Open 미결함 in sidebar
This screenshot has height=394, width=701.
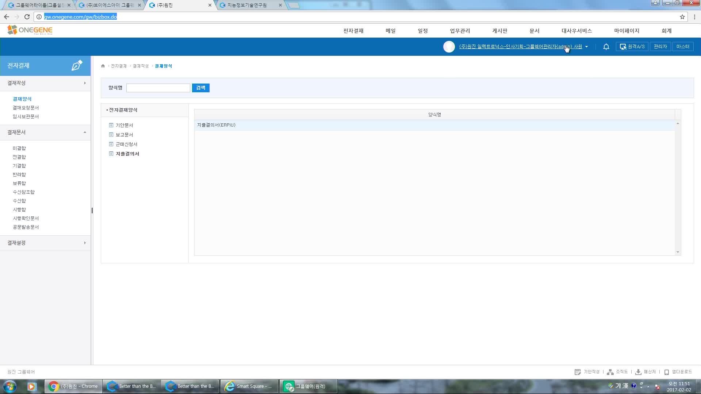pos(19,148)
